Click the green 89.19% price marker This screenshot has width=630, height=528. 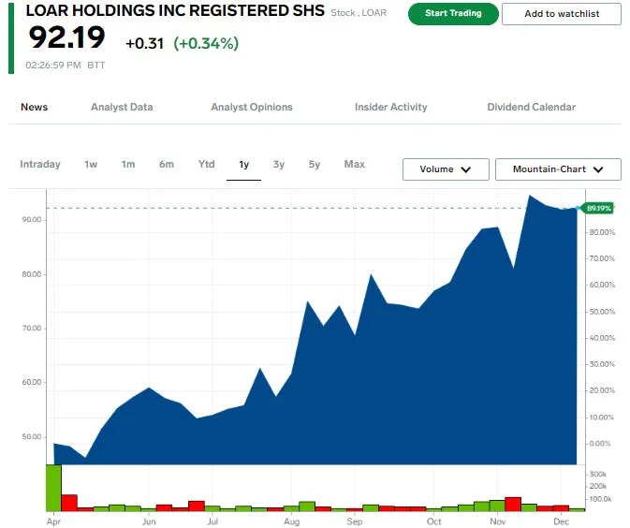tap(598, 208)
